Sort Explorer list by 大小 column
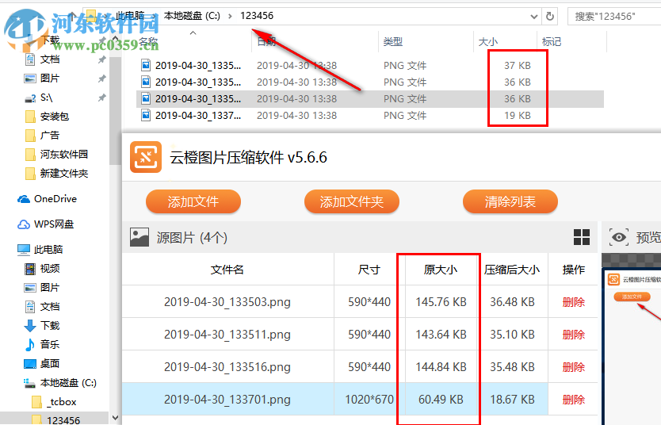 pyautogui.click(x=488, y=41)
